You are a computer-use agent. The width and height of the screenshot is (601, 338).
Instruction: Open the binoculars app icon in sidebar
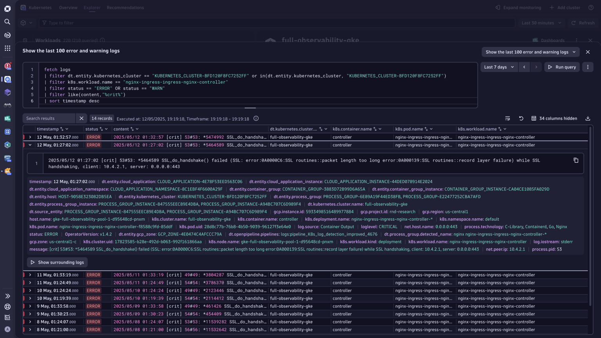point(7,105)
